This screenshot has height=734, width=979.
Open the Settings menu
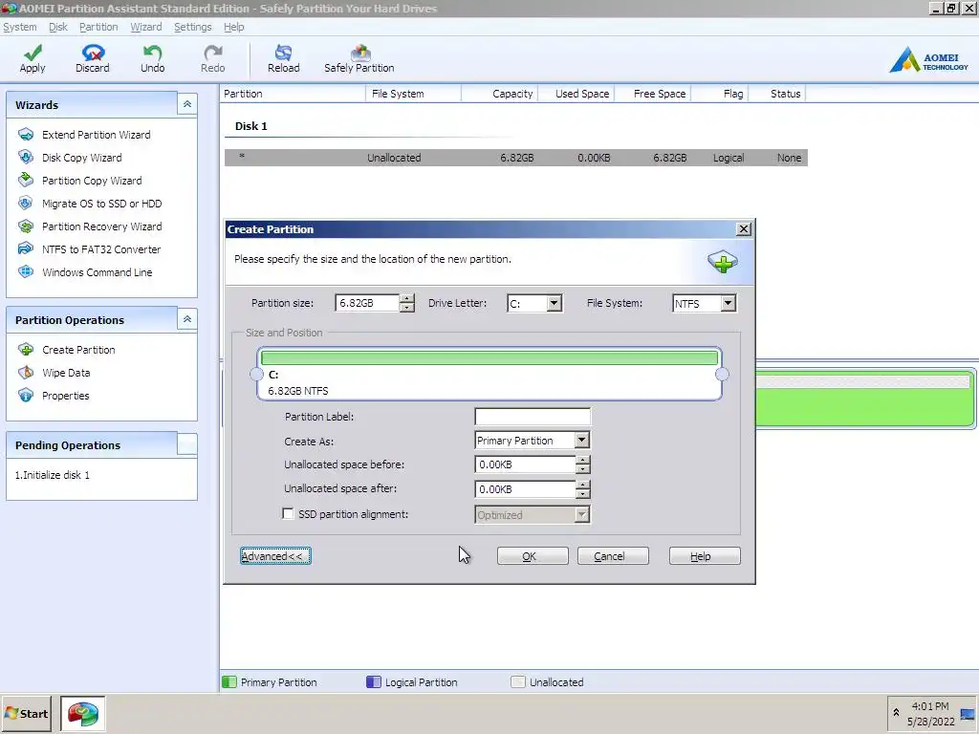tap(193, 27)
